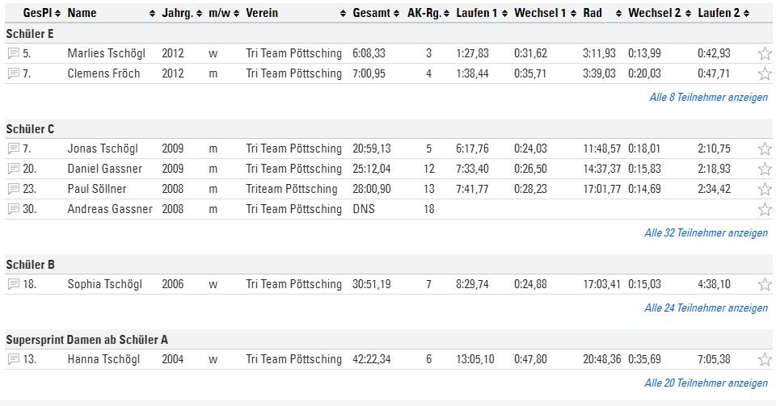Show all 8 Schüler E participants
This screenshot has width=776, height=406.
pyautogui.click(x=709, y=98)
